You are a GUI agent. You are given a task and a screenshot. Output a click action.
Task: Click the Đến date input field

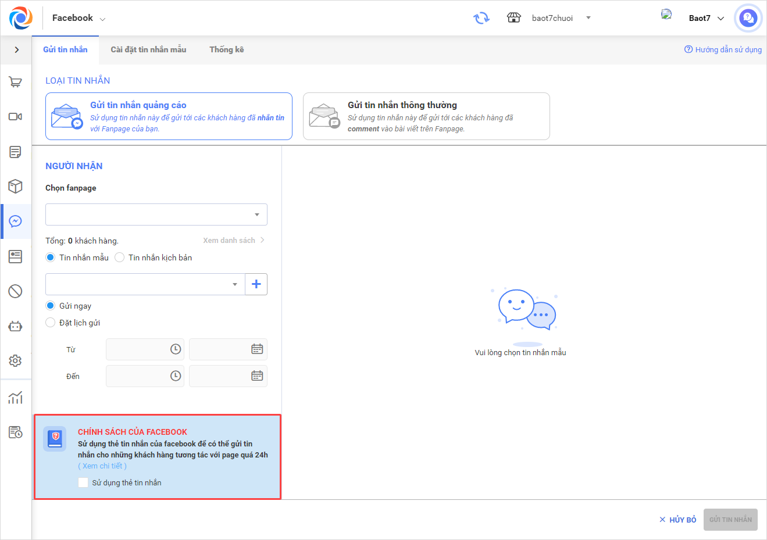click(228, 376)
